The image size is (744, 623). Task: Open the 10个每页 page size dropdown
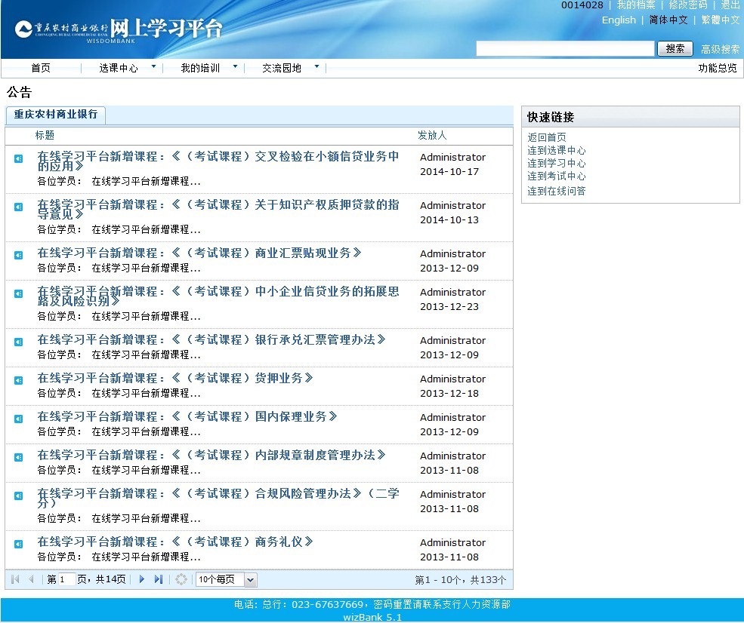click(x=251, y=579)
